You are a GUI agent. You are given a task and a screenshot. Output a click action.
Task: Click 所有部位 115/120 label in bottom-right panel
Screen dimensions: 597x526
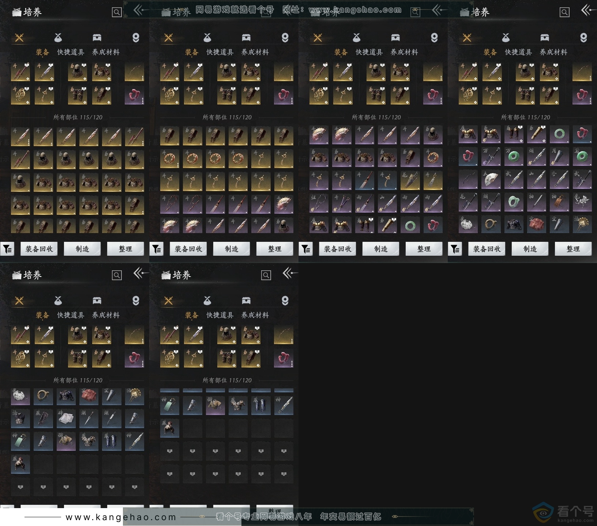click(x=227, y=381)
